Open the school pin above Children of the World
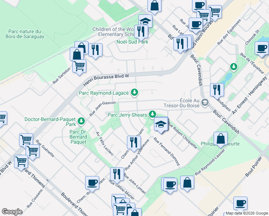 (x=146, y=20)
